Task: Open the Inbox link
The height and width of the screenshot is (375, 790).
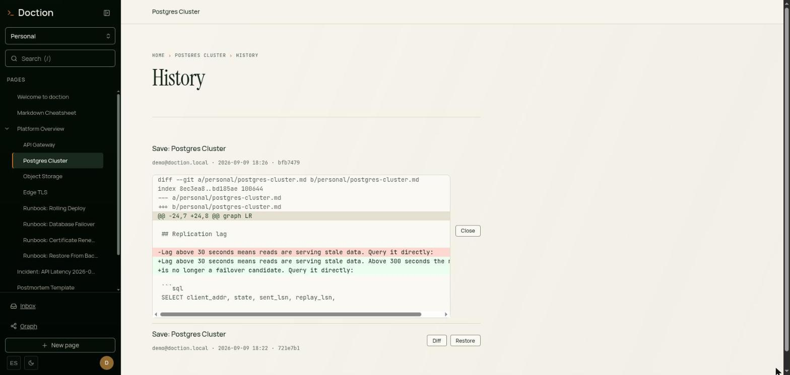Action: (x=28, y=306)
